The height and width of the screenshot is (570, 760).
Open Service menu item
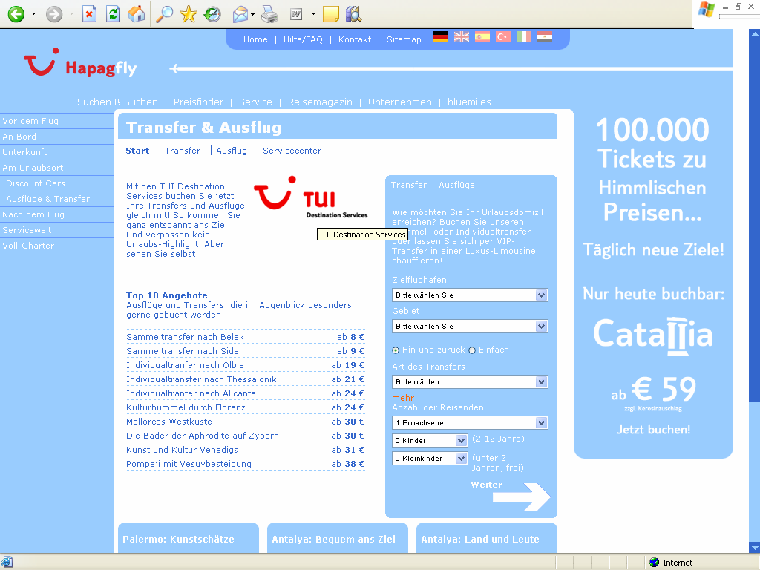255,102
